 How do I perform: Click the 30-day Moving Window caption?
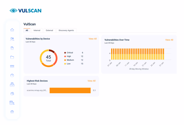pyautogui.click(x=139, y=69)
